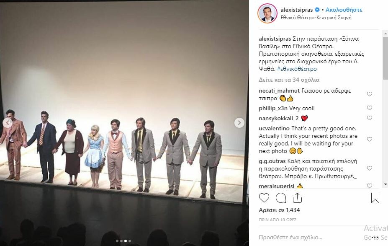This screenshot has width=388, height=246.
Task: Like phillip_x3n's Very cool comment
Action: [x=370, y=108]
